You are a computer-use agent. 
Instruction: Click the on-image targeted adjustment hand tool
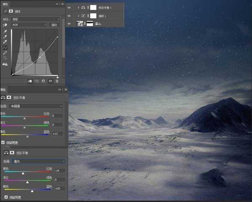5,25
